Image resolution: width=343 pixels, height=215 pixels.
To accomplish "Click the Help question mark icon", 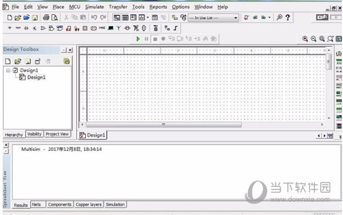I will [288, 17].
